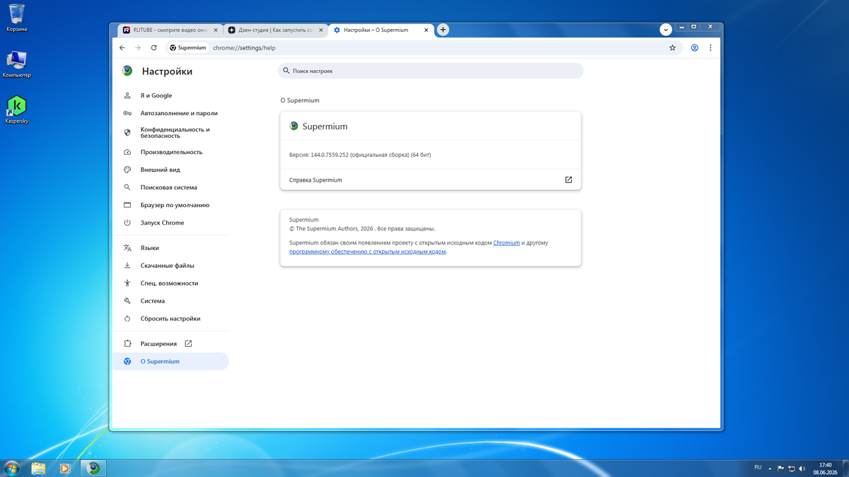This screenshot has width=849, height=477.
Task: Open Спец. возможности settings section
Action: 171,283
